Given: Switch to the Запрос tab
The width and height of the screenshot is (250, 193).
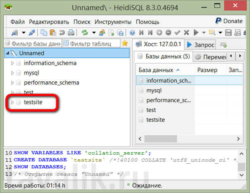Looking at the screenshot, I should pos(200,45).
